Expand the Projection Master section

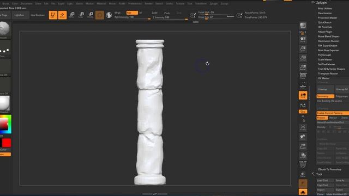[327, 18]
